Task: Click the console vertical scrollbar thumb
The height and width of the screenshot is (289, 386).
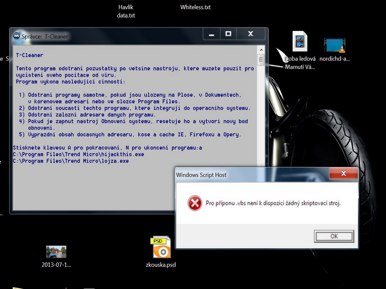Action: [x=261, y=60]
